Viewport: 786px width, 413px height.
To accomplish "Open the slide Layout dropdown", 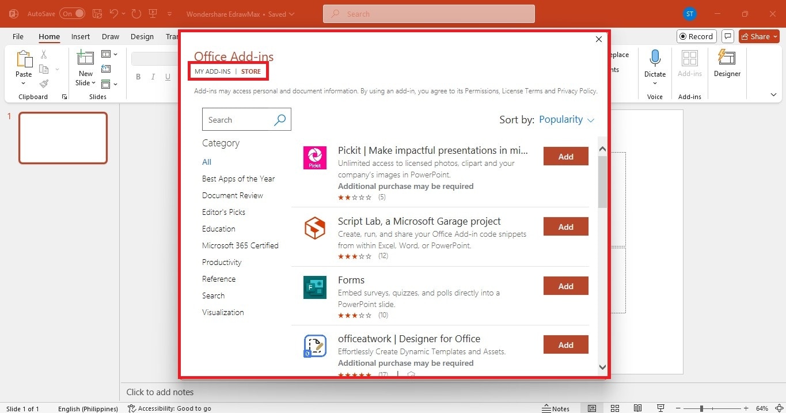I will [x=109, y=54].
